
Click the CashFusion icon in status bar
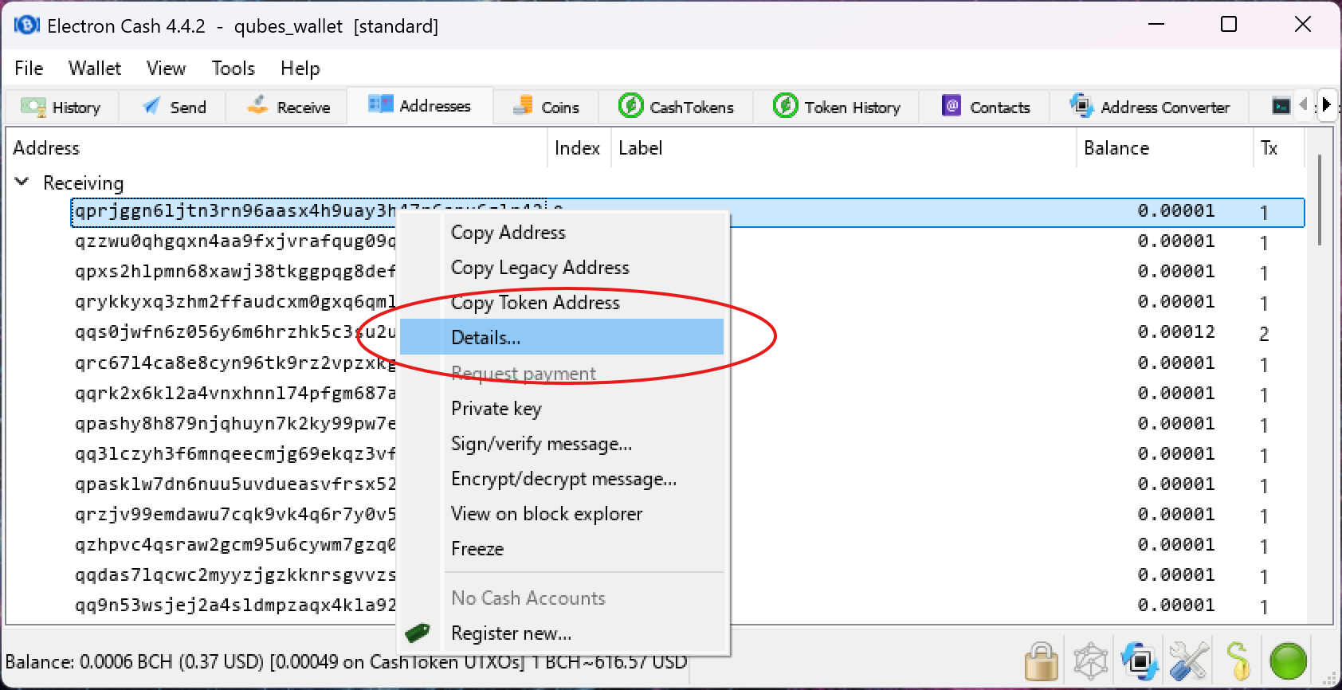[x=1091, y=661]
